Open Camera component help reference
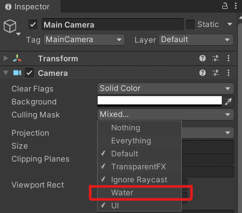Image resolution: width=242 pixels, height=213 pixels. [203, 73]
